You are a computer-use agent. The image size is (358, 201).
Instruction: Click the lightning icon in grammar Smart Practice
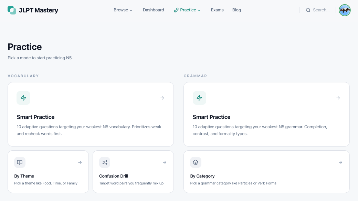[199, 98]
